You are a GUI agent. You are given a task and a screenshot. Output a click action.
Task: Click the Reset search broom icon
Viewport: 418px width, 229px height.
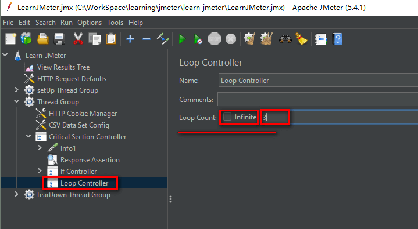(302, 39)
